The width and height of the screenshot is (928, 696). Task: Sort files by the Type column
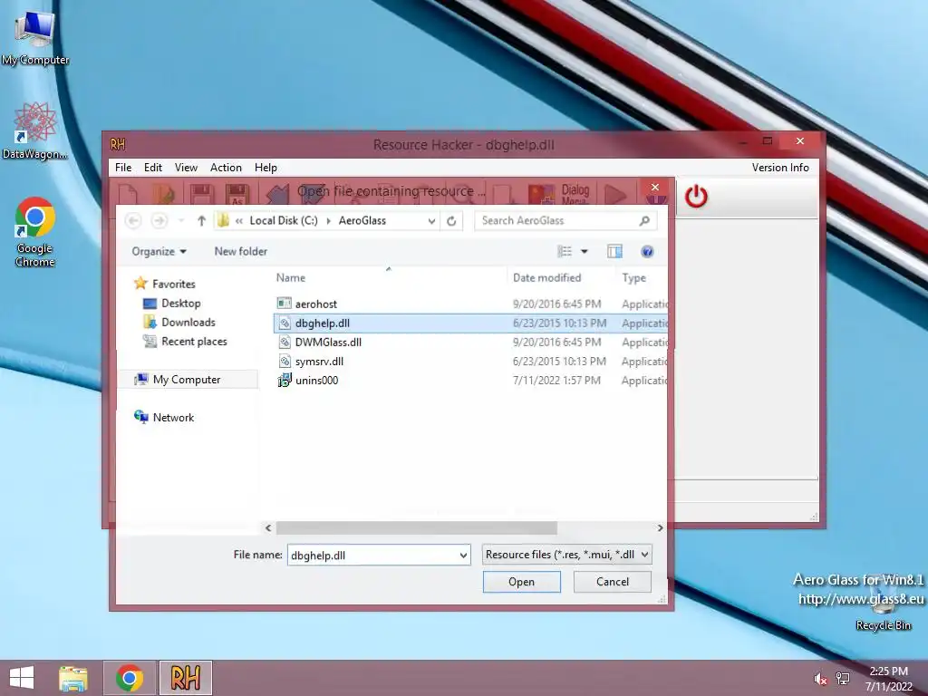[633, 277]
